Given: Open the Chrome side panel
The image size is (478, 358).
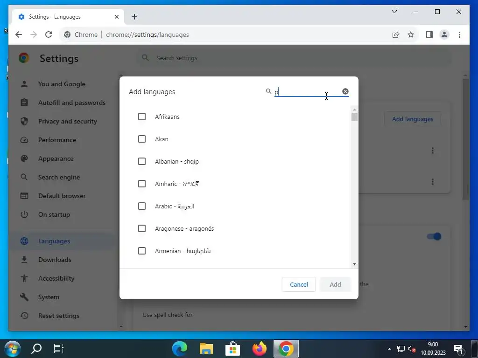Looking at the screenshot, I should point(429,34).
